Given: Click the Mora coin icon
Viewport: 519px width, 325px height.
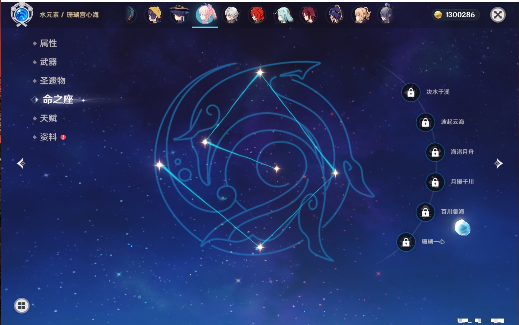Looking at the screenshot, I should tap(438, 15).
